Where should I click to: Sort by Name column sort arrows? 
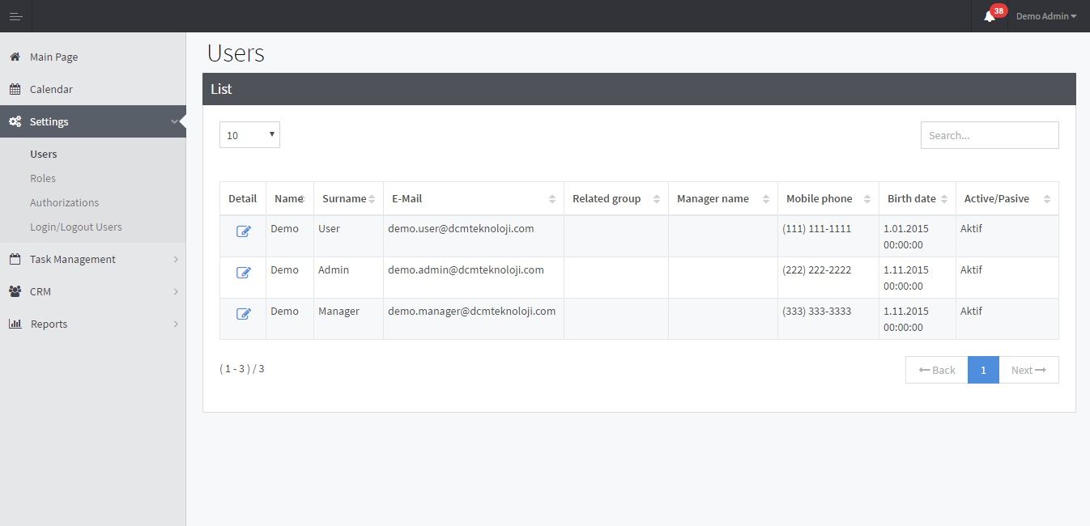(x=302, y=199)
